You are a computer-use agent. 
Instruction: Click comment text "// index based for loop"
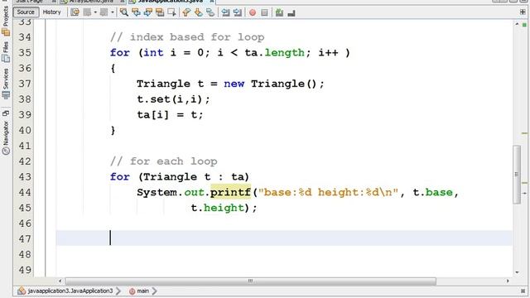pos(187,37)
